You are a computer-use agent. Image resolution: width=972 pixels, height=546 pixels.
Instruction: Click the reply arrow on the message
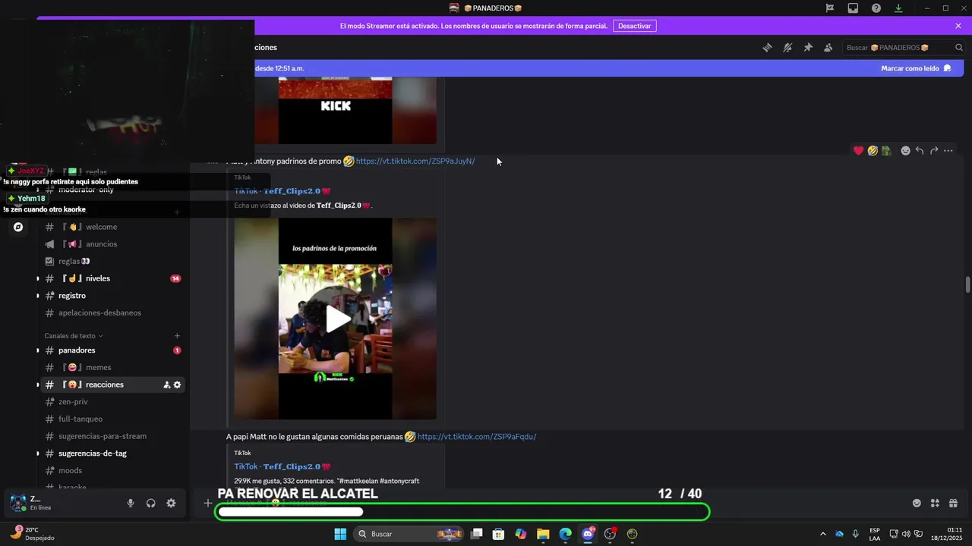[920, 151]
